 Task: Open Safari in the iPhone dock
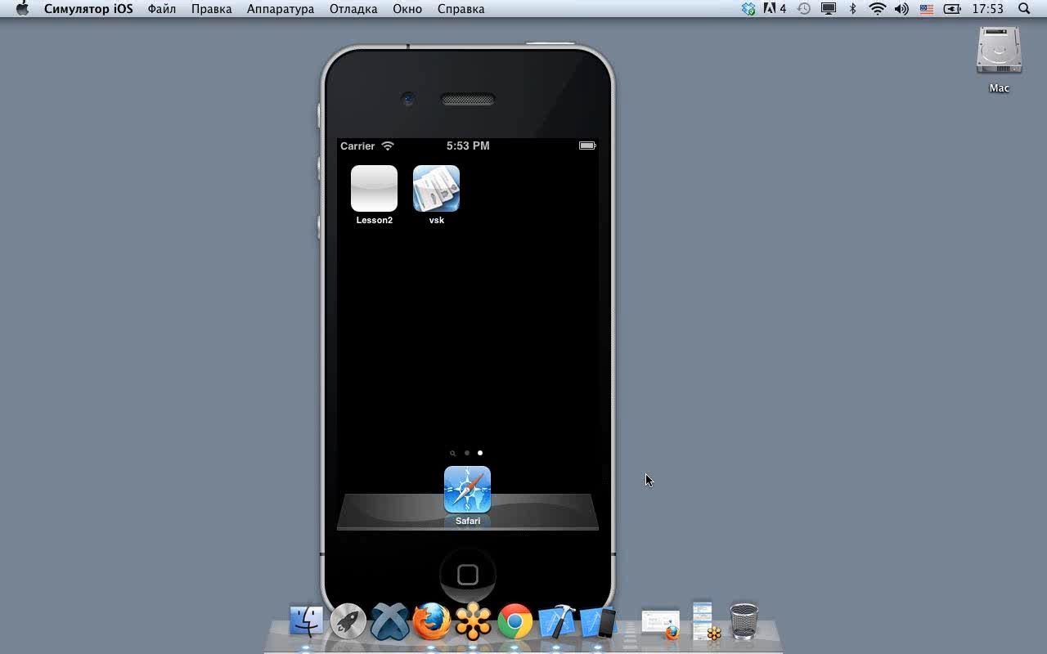coord(467,490)
